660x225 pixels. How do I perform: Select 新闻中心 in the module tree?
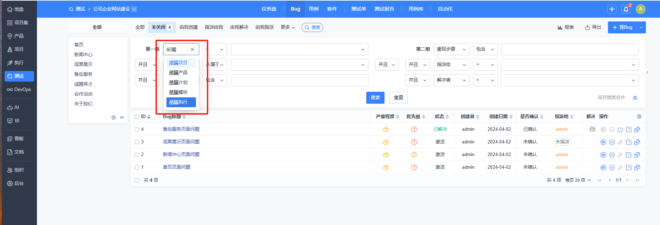click(83, 55)
